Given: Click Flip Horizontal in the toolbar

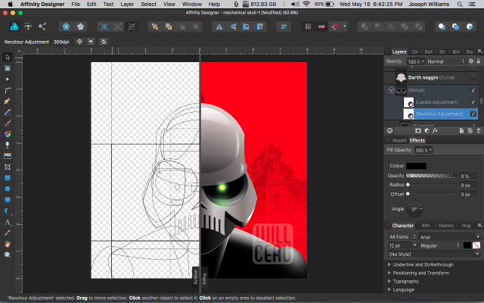Looking at the screenshot, I should pos(219,27).
